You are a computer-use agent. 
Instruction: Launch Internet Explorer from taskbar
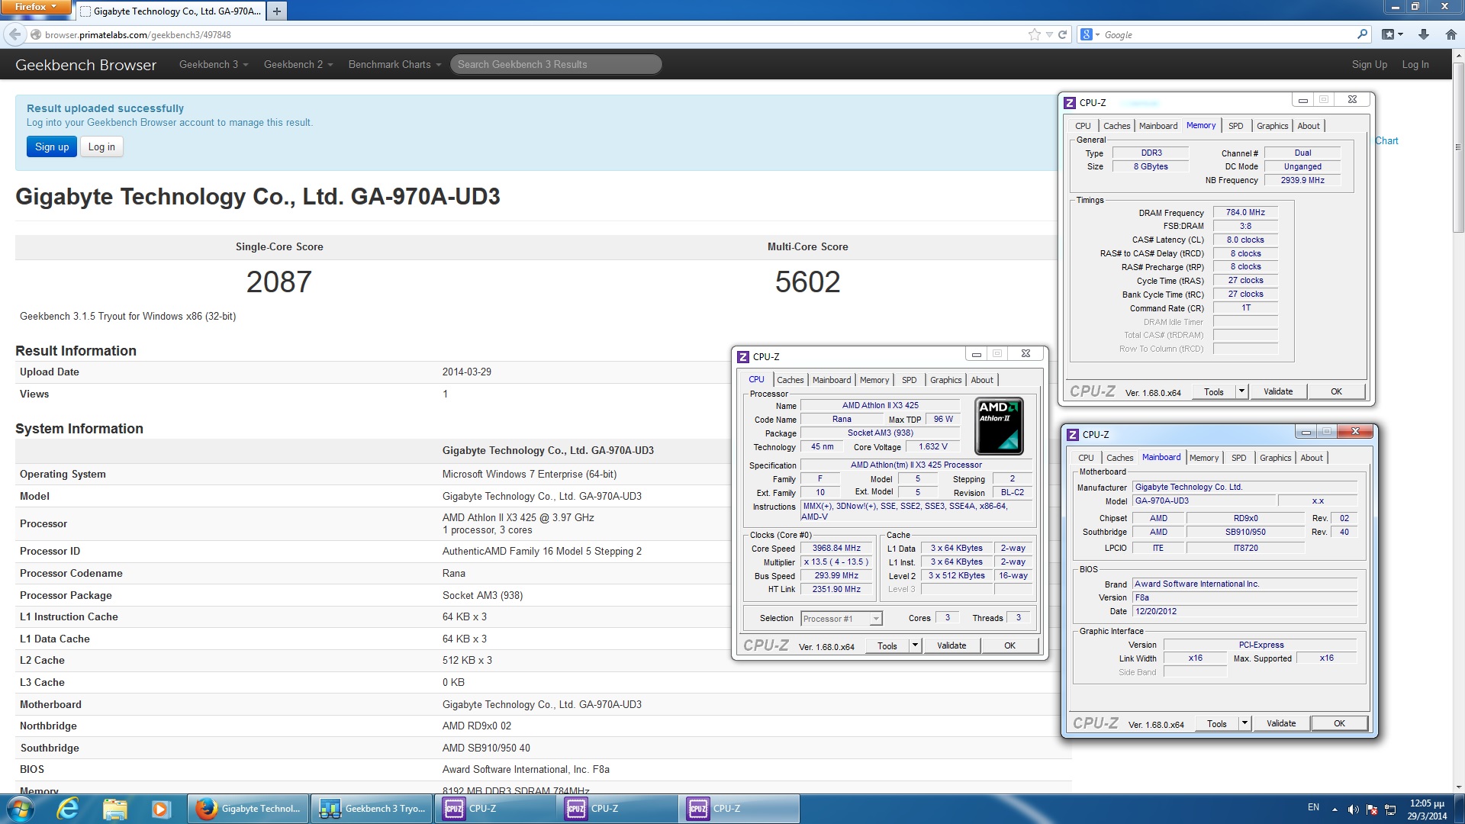pos(68,809)
